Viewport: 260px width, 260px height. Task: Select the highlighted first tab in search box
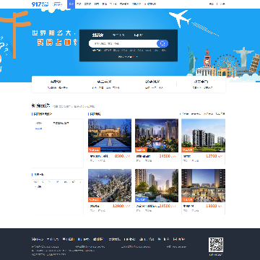pyautogui.click(x=97, y=35)
